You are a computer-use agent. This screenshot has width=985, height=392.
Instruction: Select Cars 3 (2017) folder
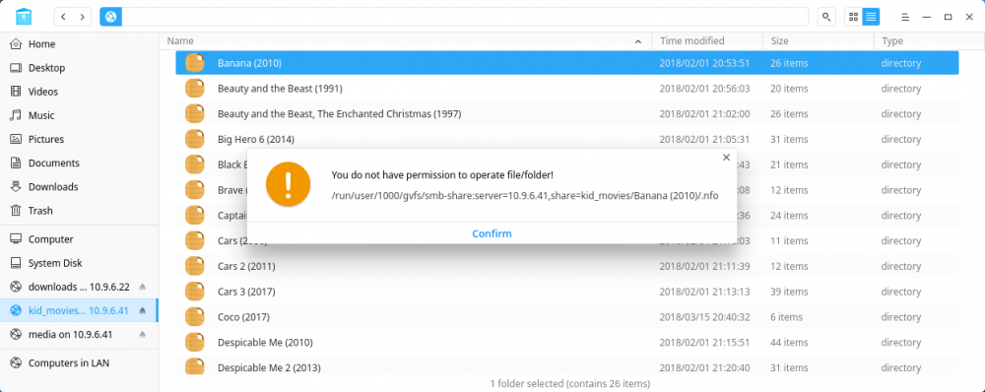[x=566, y=292]
